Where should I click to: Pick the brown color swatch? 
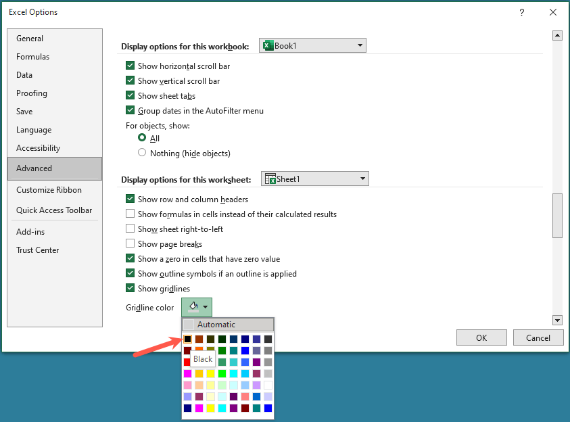[x=199, y=339]
